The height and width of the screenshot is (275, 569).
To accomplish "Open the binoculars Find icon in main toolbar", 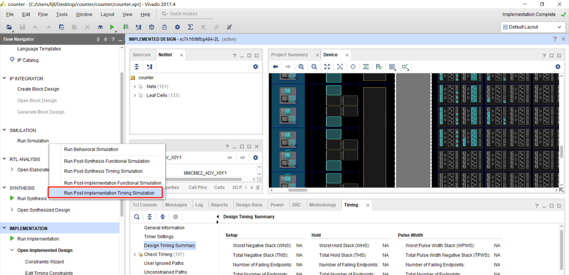I will tap(100, 27).
